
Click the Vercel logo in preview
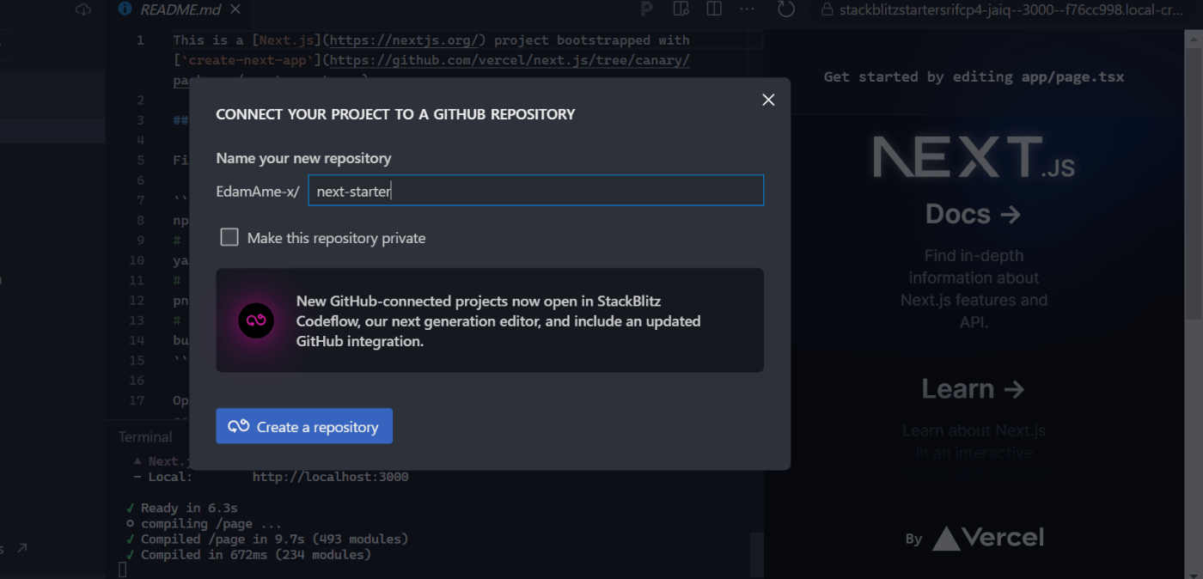coord(988,538)
